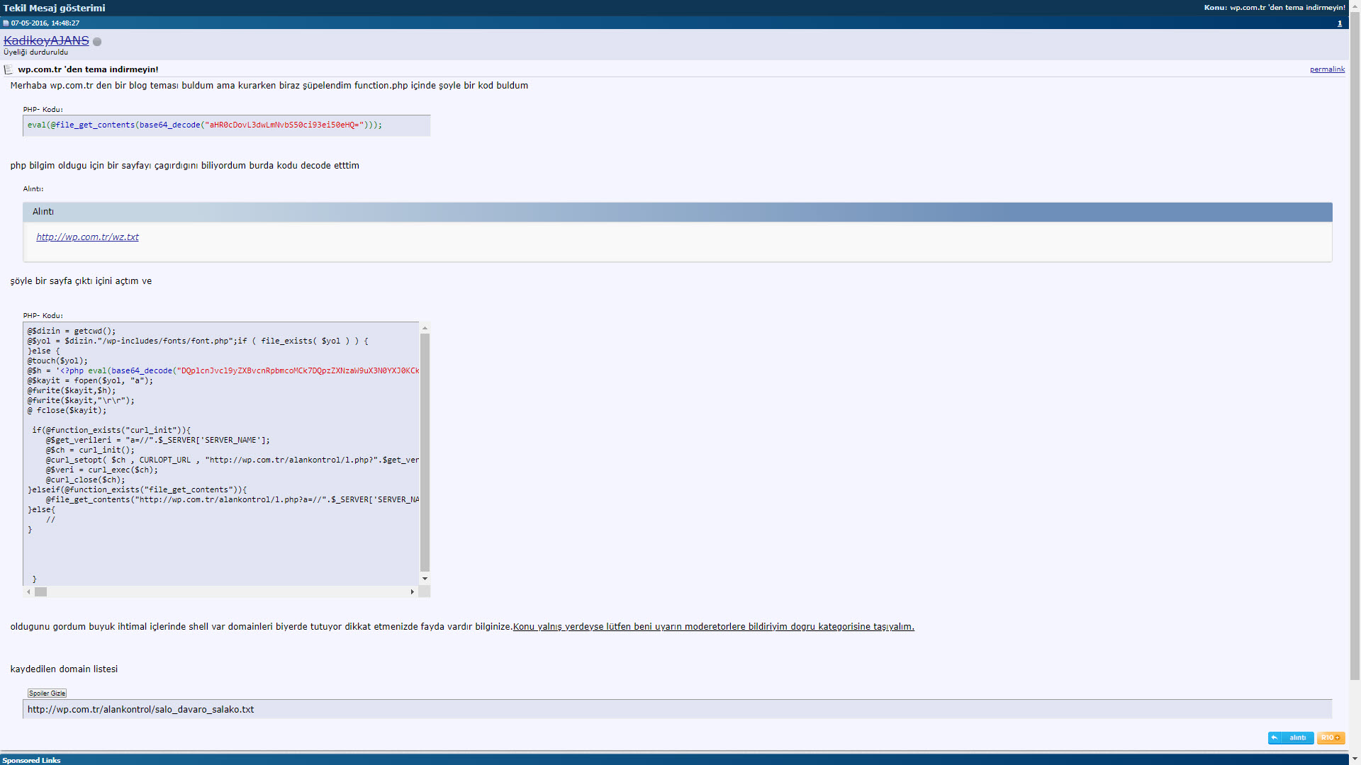This screenshot has height=765, width=1361.
Task: Open the permalink for this post
Action: 1327,69
